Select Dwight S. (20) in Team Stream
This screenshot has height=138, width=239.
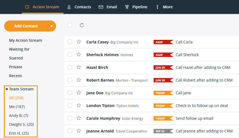[21, 124]
